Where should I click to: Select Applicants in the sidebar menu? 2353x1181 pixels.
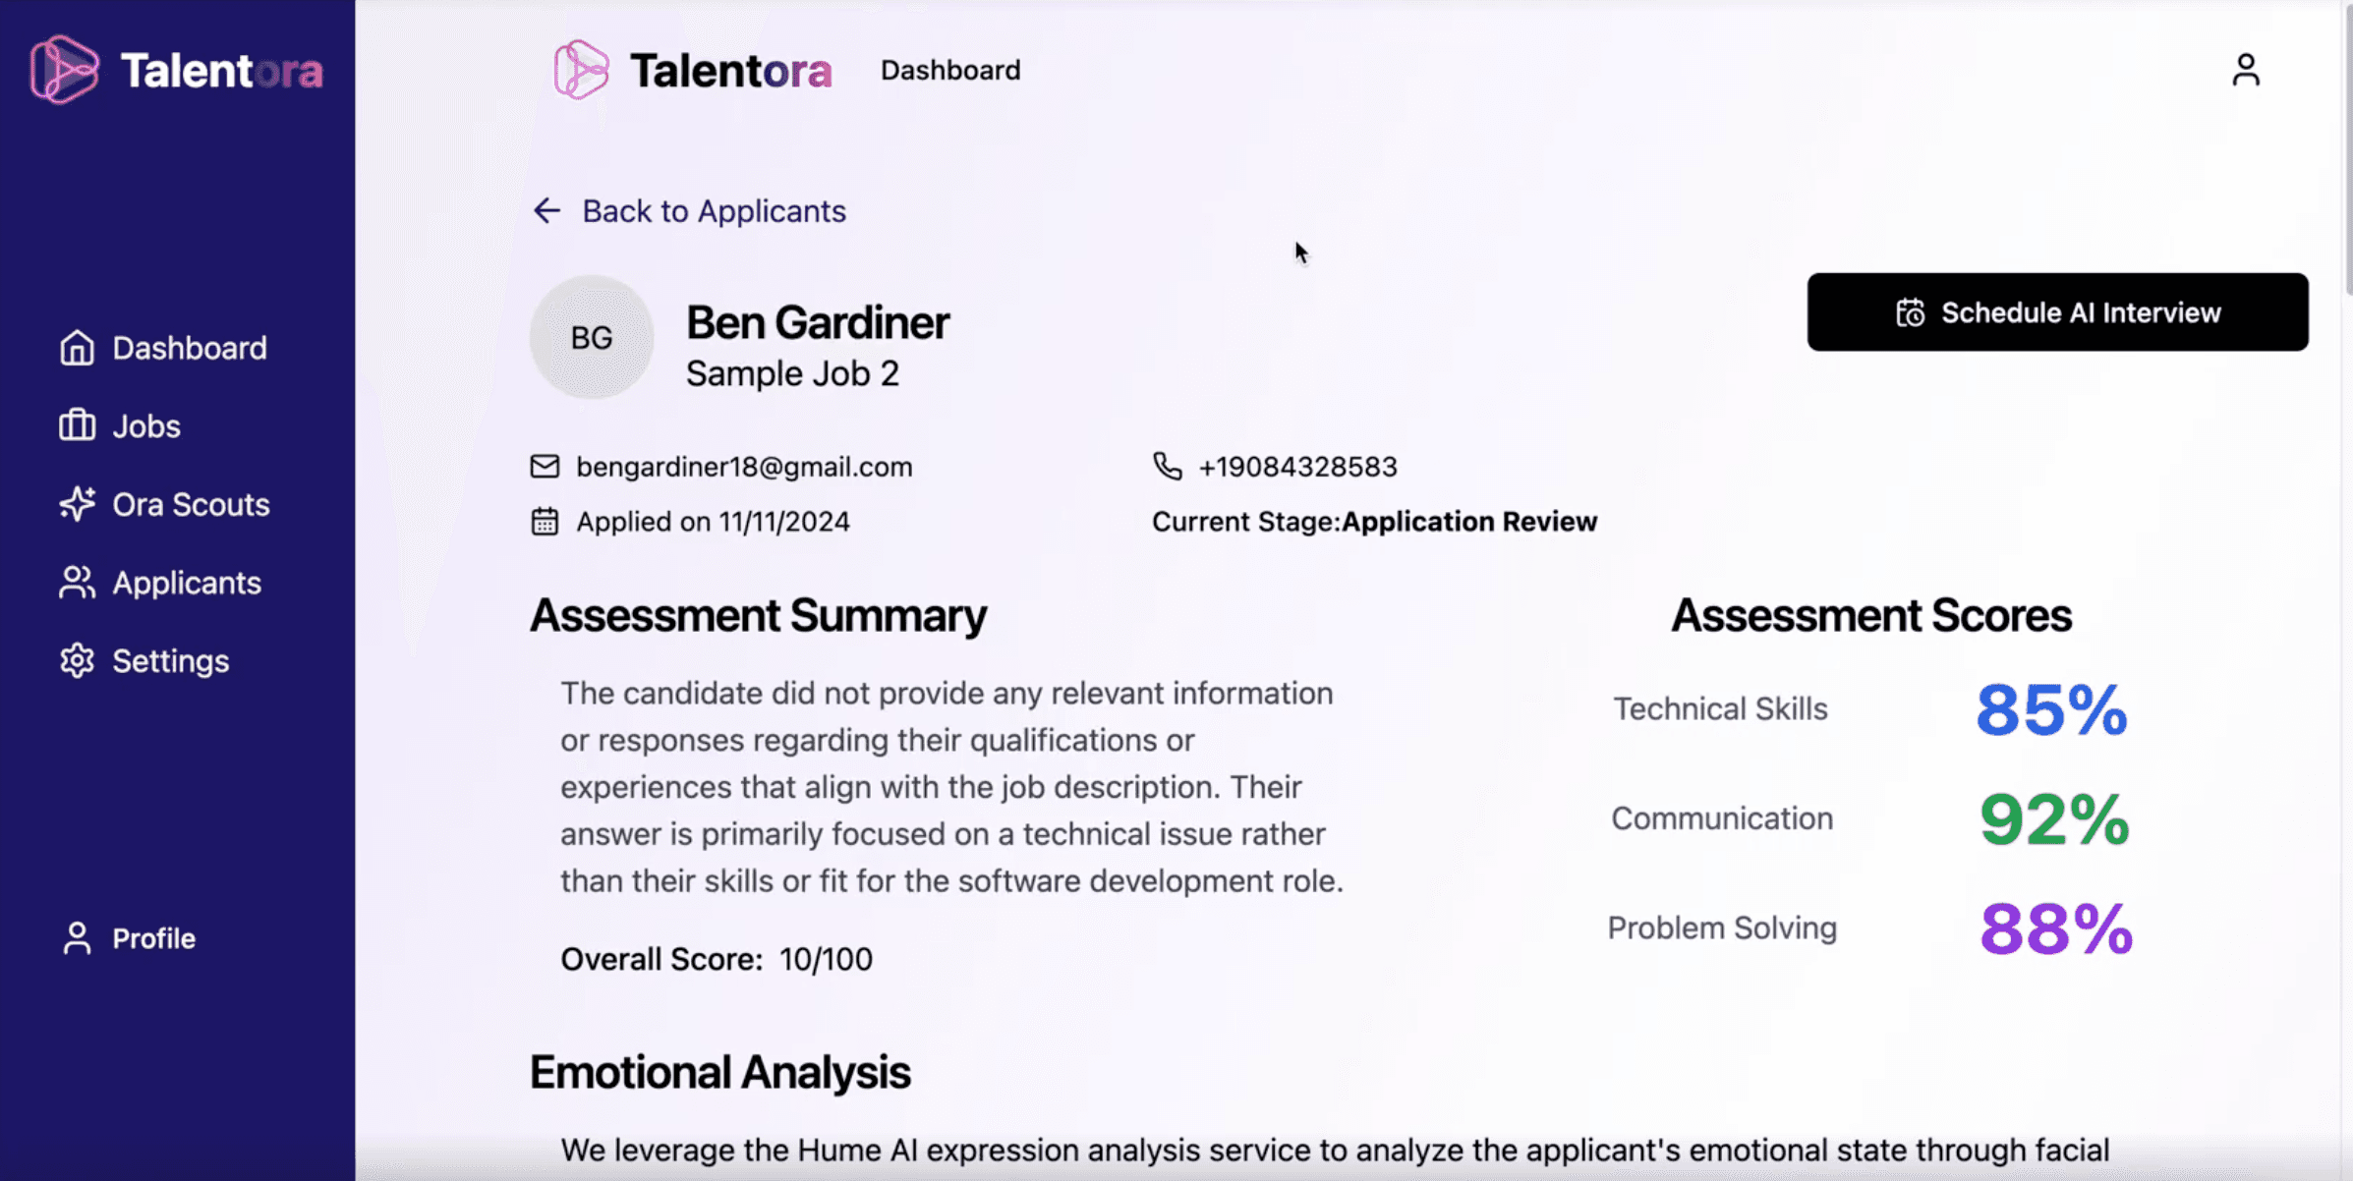coord(187,583)
